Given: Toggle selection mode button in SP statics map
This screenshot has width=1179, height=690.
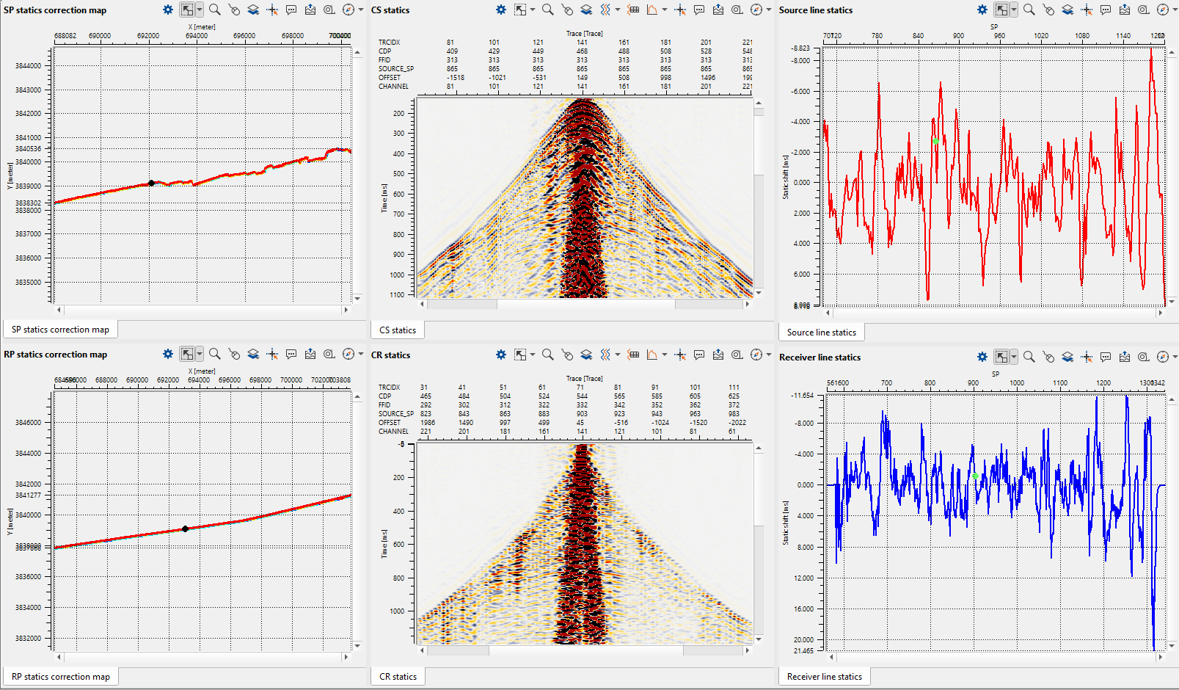Looking at the screenshot, I should [x=188, y=10].
